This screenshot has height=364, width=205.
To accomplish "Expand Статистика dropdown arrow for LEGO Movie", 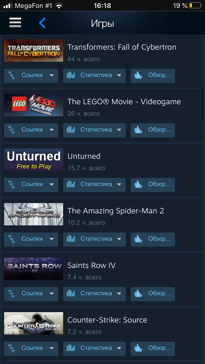I will (x=119, y=130).
